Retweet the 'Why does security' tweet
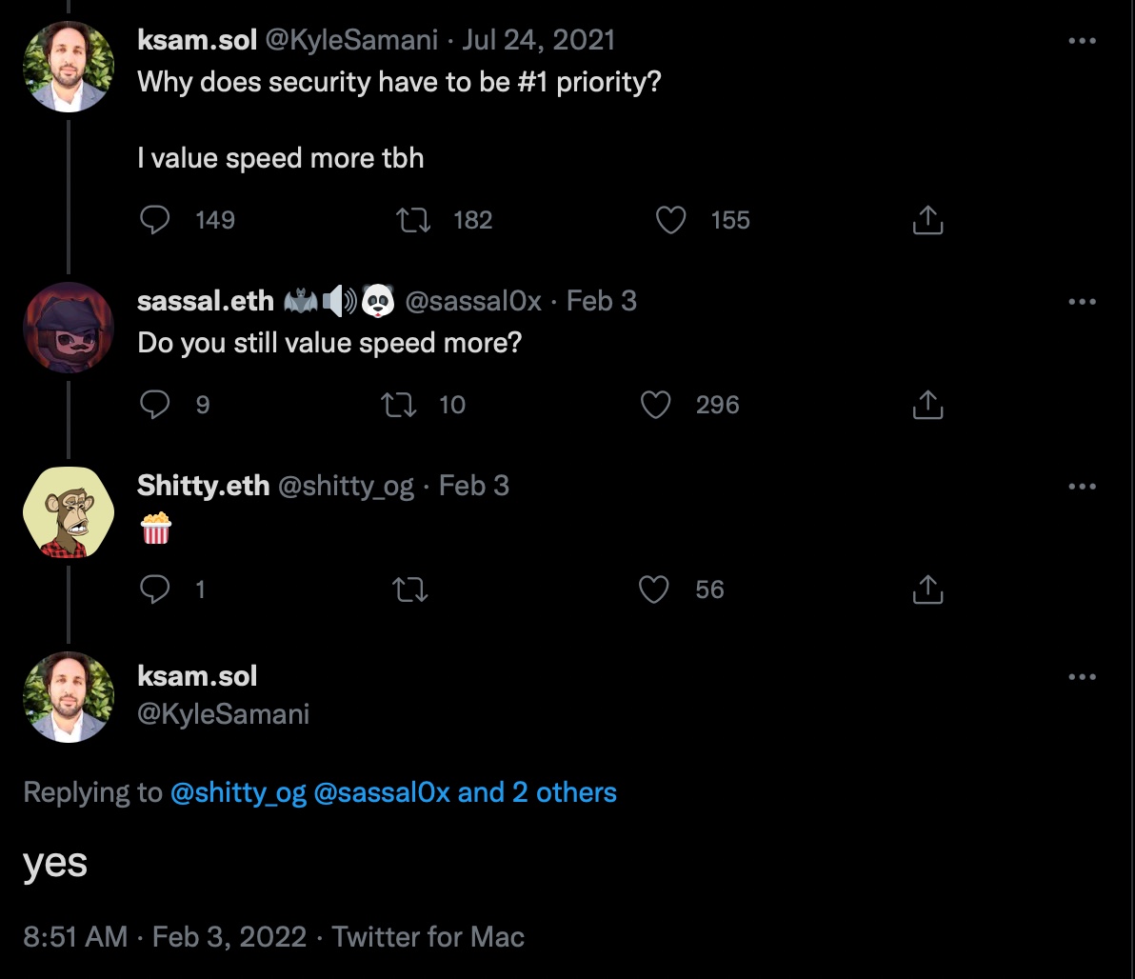The image size is (1135, 979). 413,221
